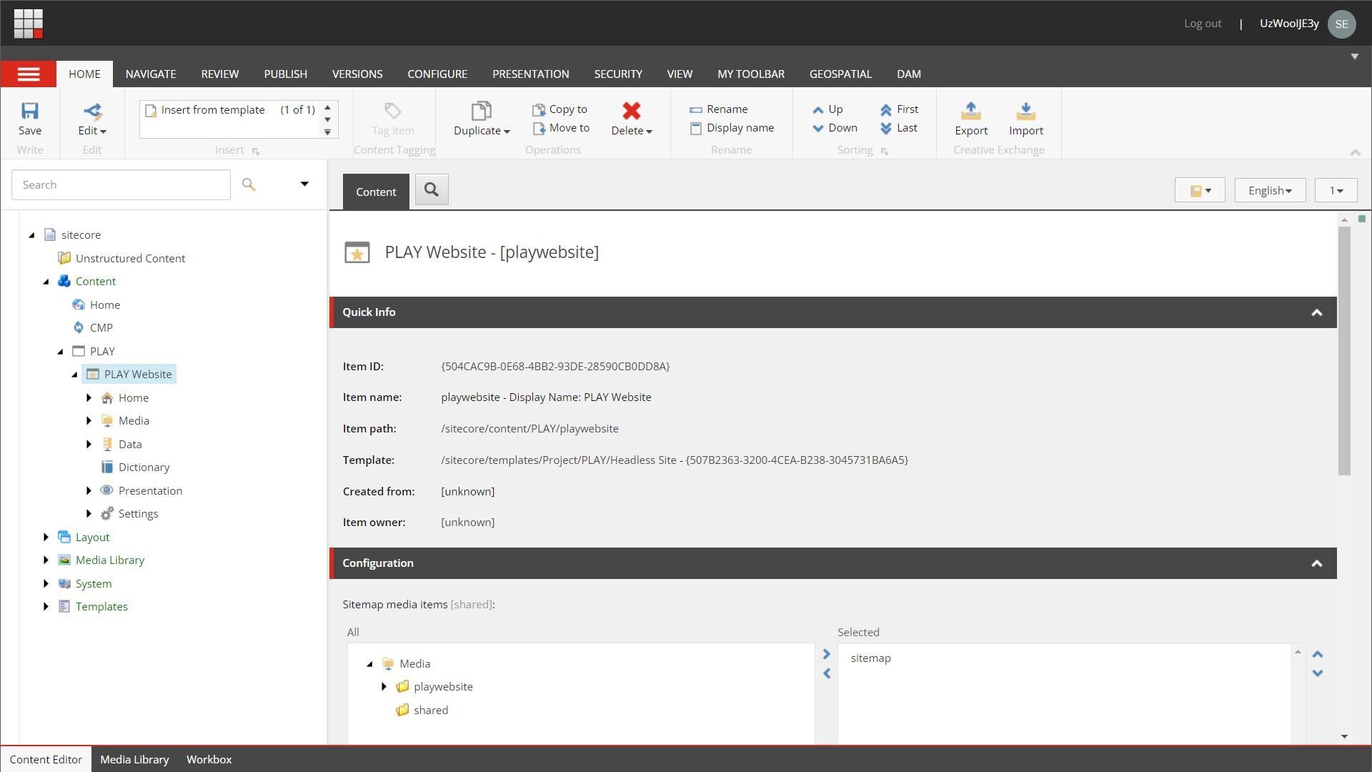The width and height of the screenshot is (1372, 772).
Task: Click the content pane vertical scrollbar
Action: click(1344, 350)
